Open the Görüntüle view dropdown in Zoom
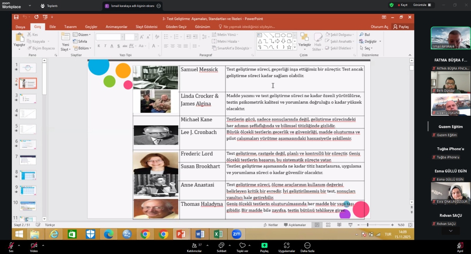This screenshot has width=471, height=254. click(422, 5)
